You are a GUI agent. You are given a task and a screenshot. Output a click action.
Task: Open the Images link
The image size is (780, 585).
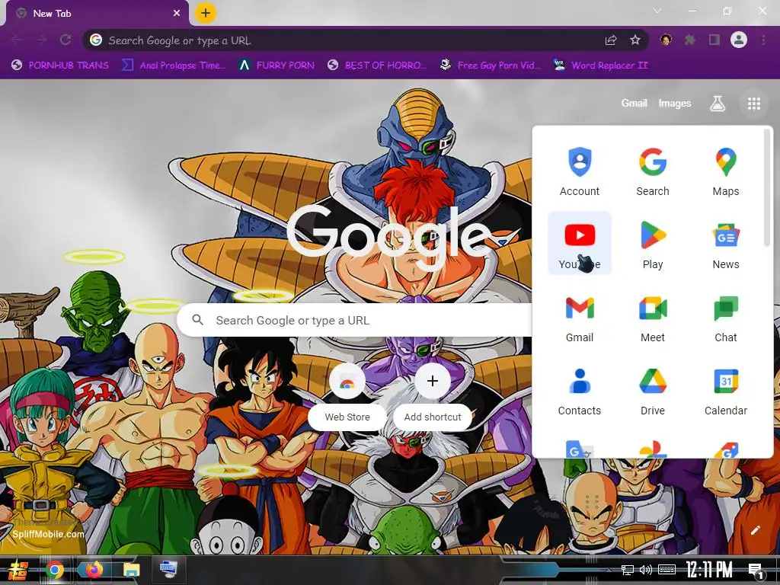675,104
